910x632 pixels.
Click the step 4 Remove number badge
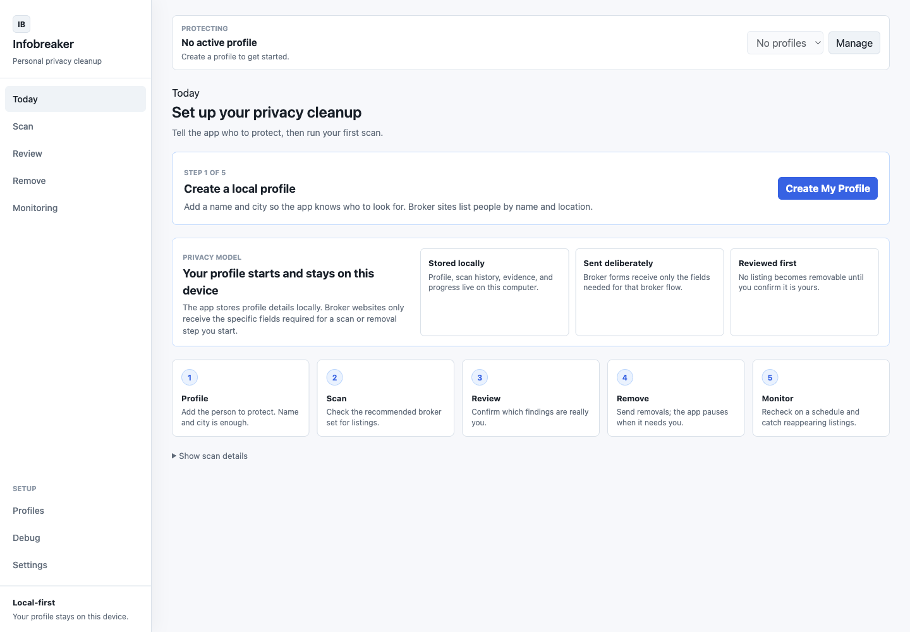[625, 377]
